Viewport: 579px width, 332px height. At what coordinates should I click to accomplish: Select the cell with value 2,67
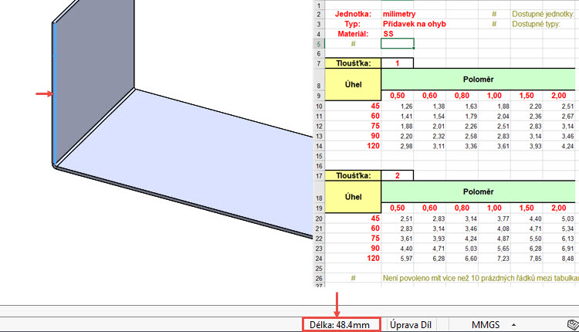pos(559,117)
